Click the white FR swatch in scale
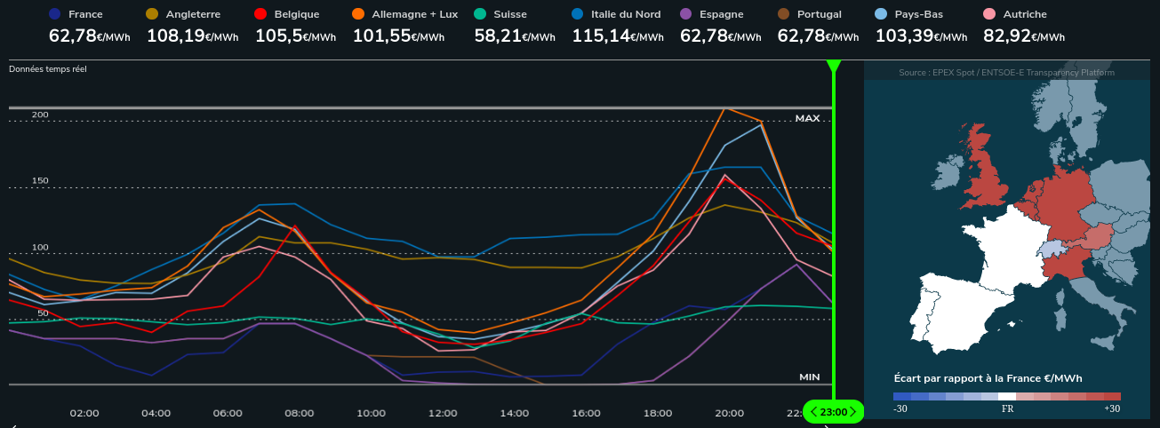Viewport: 1160px width, 428px height. (1007, 397)
